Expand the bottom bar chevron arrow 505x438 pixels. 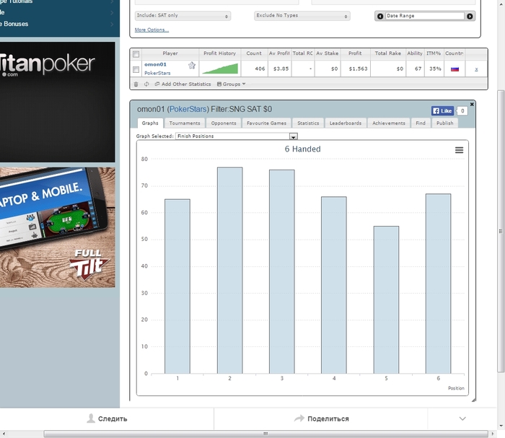pos(462,419)
